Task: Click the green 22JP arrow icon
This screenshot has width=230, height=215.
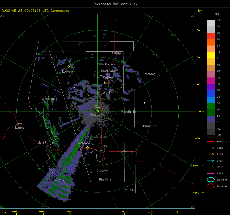Action: [x=211, y=167]
